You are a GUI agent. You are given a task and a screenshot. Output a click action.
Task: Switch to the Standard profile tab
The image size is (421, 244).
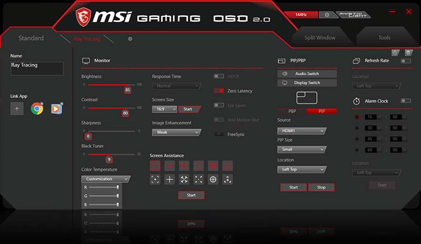tap(31, 38)
